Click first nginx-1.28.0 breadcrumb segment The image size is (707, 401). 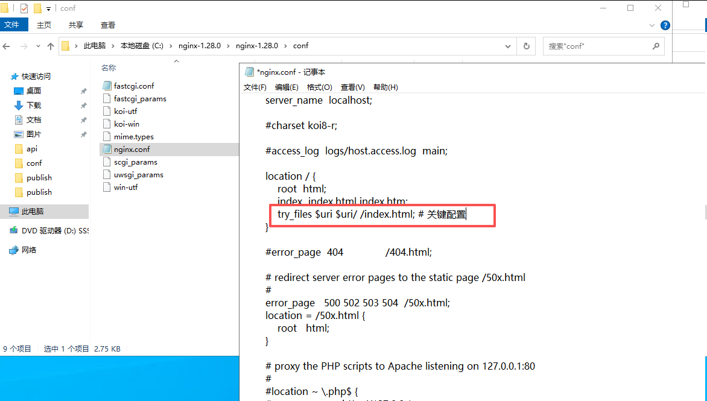click(x=200, y=46)
